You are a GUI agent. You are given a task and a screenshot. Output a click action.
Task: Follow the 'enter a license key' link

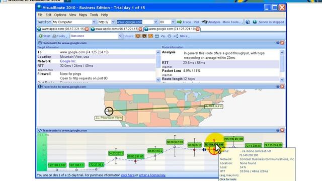[152, 175]
